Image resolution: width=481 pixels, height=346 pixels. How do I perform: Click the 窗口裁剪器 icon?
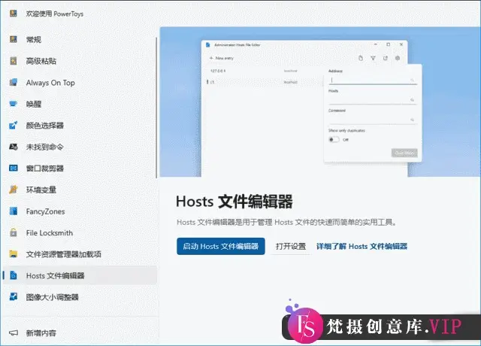[x=14, y=168]
